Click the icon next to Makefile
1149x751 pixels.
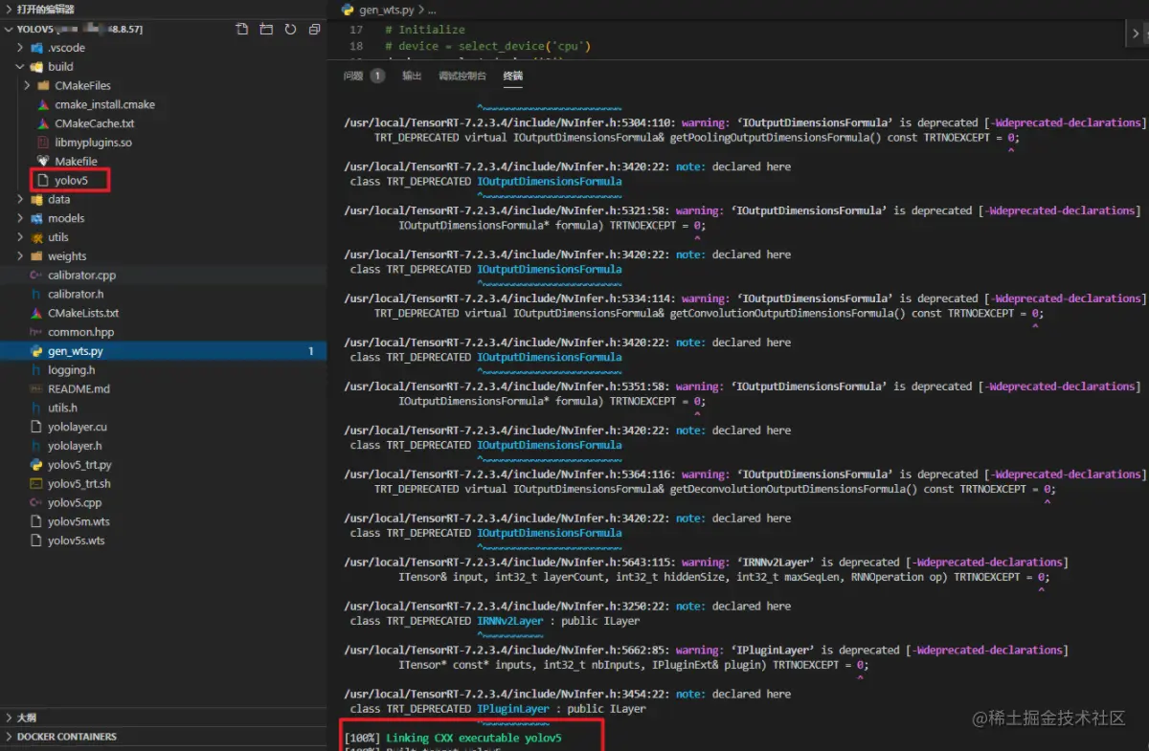(43, 162)
